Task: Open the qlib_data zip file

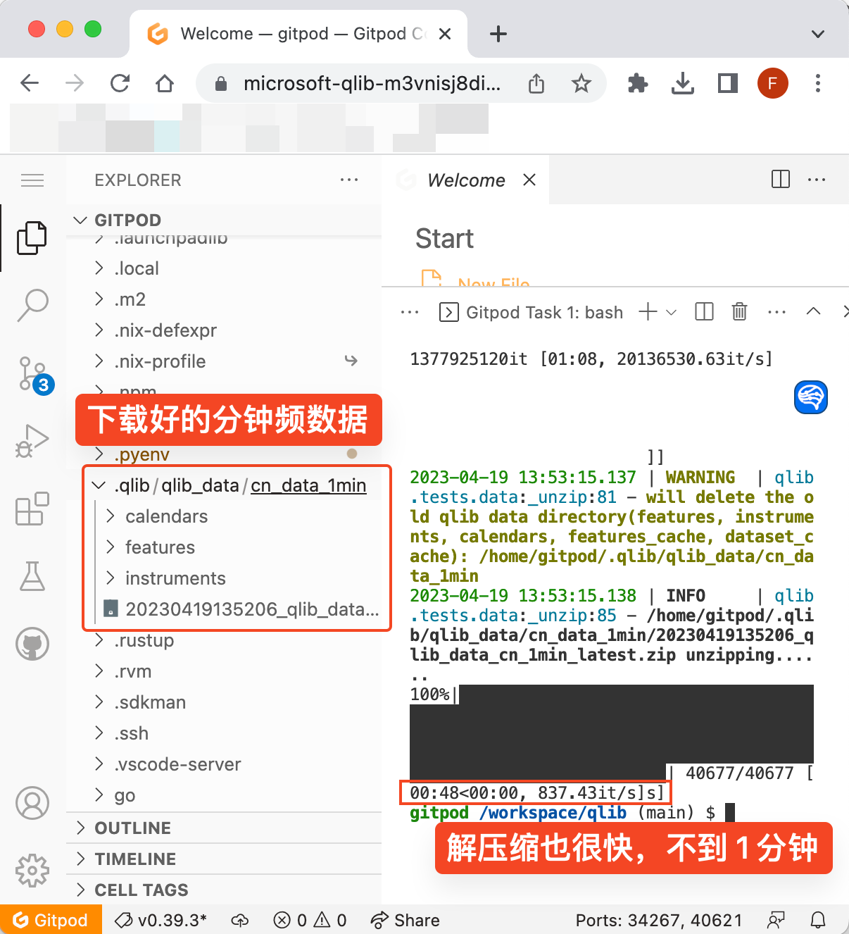Action: click(251, 609)
